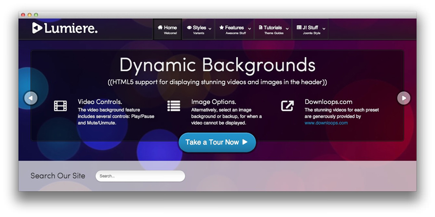Click the icon next to JI Stuff
Image resolution: width=435 pixels, height=217 pixels.
[299, 28]
